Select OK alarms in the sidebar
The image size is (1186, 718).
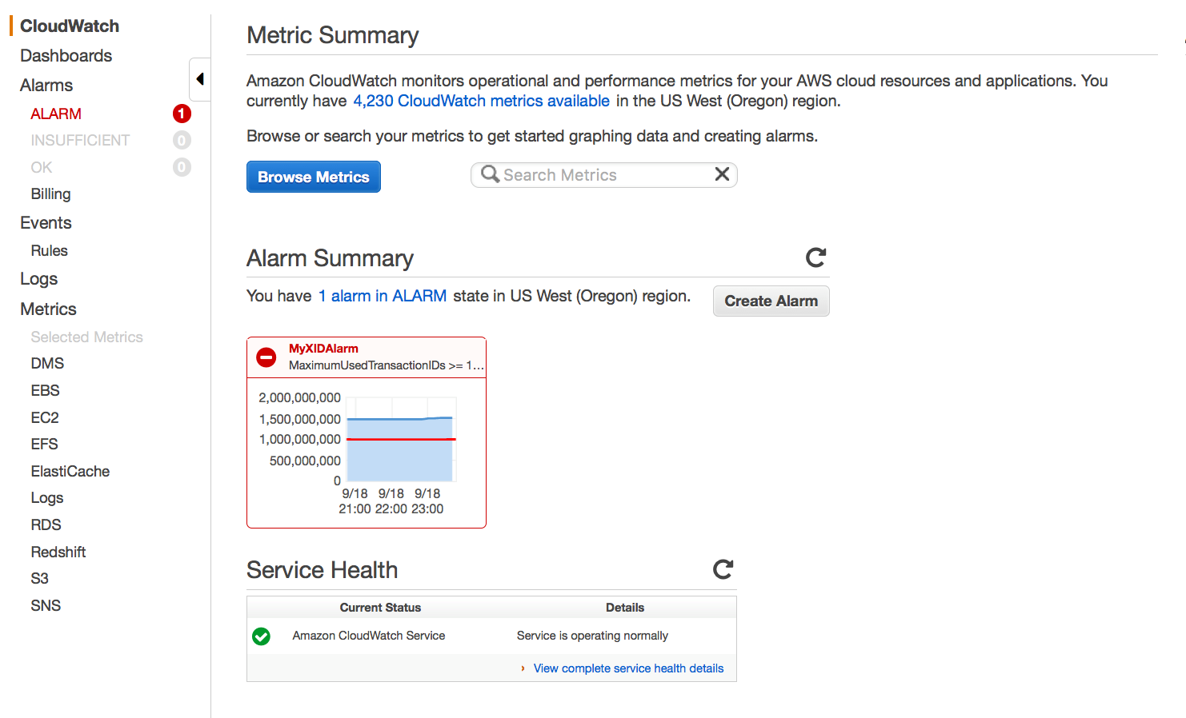pyautogui.click(x=42, y=167)
